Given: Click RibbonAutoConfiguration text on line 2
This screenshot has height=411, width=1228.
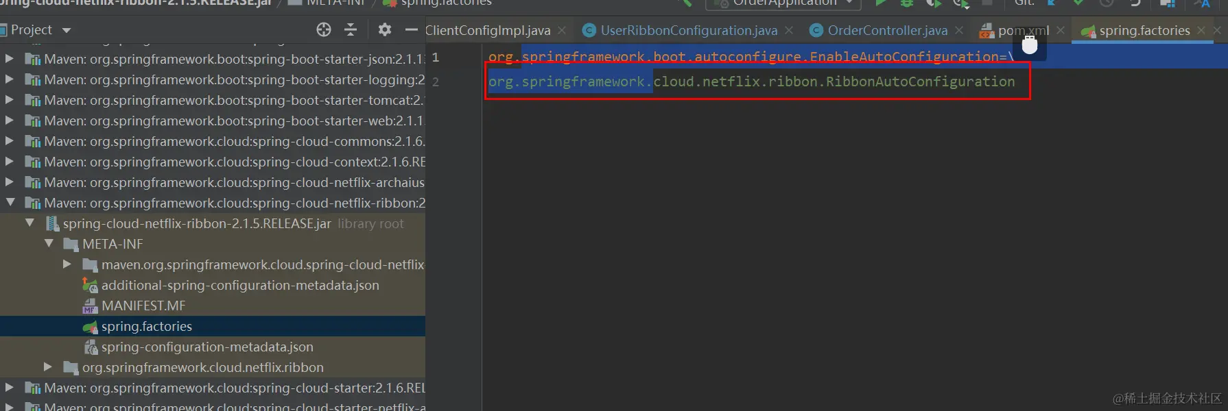Looking at the screenshot, I should click(920, 82).
